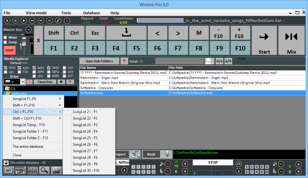Enable the Comp checkbox
The image size is (308, 178).
click(5, 42)
